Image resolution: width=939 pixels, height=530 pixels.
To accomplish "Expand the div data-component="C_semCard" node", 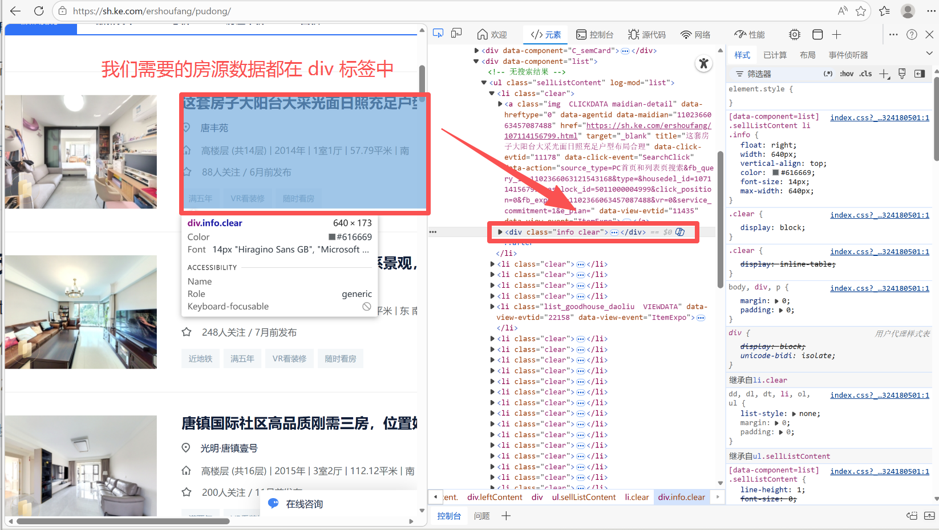I will tap(476, 51).
